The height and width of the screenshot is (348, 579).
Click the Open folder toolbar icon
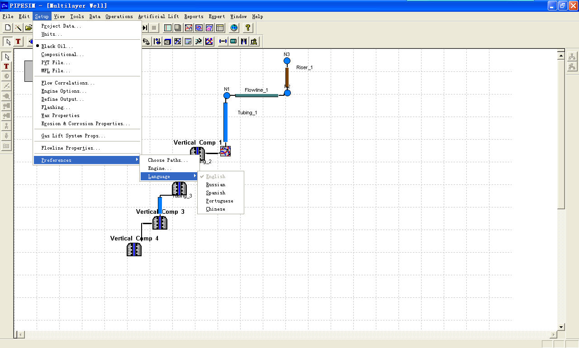point(28,28)
